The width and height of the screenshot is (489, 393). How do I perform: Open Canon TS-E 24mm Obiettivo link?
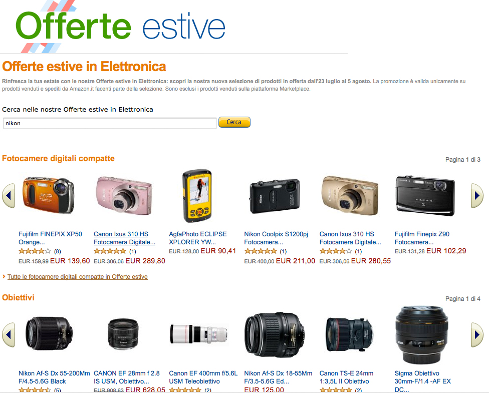pyautogui.click(x=346, y=377)
